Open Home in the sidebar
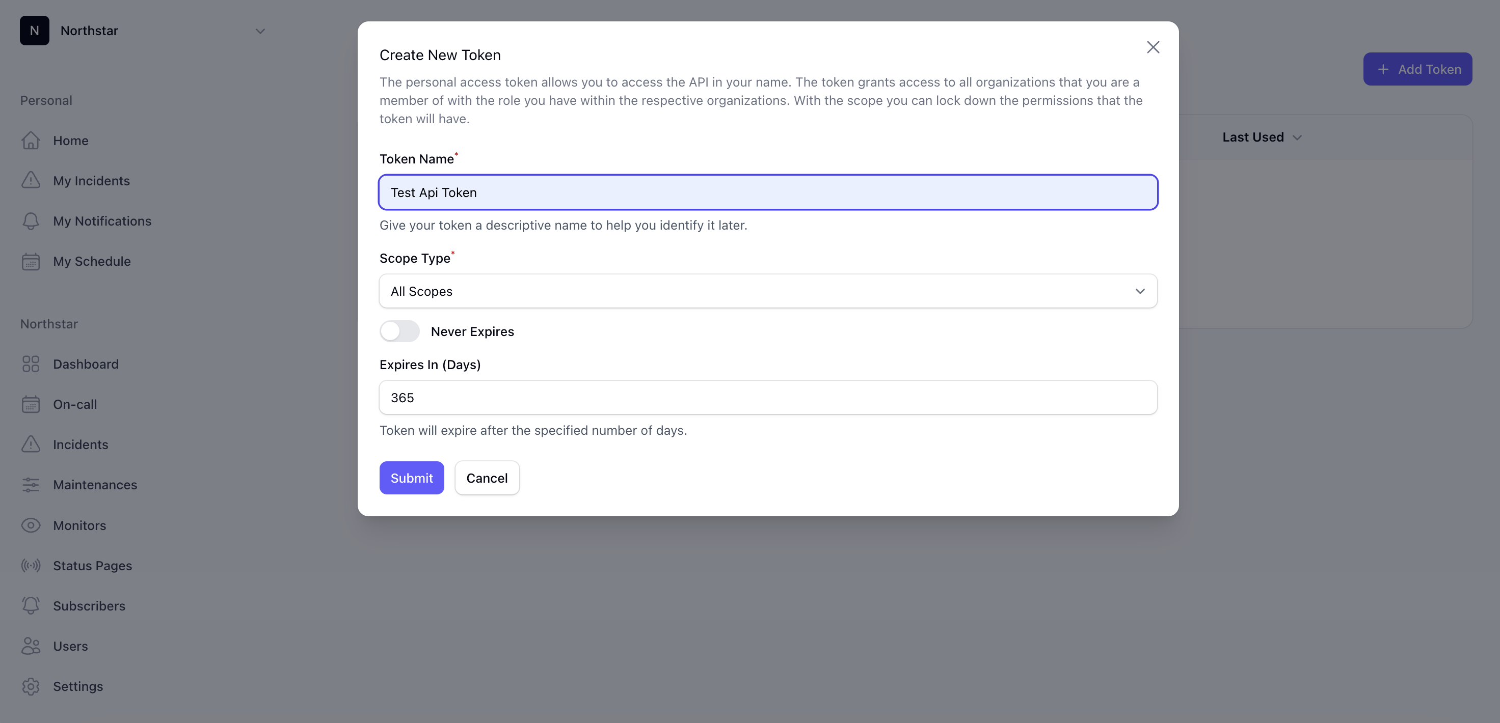The height and width of the screenshot is (723, 1500). click(70, 141)
